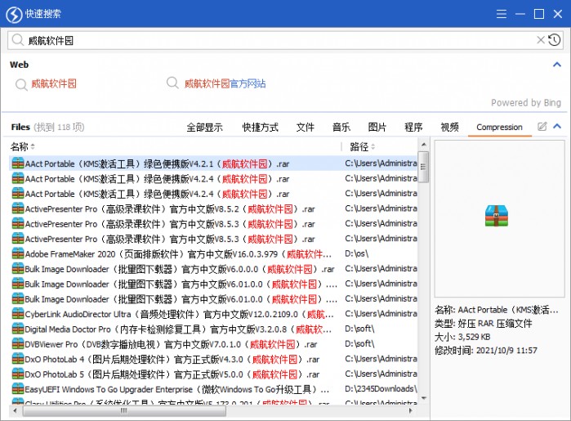The image size is (571, 421).
Task: Select Bulk Image Downloader V6.0.0.0 row
Action: tap(213, 269)
